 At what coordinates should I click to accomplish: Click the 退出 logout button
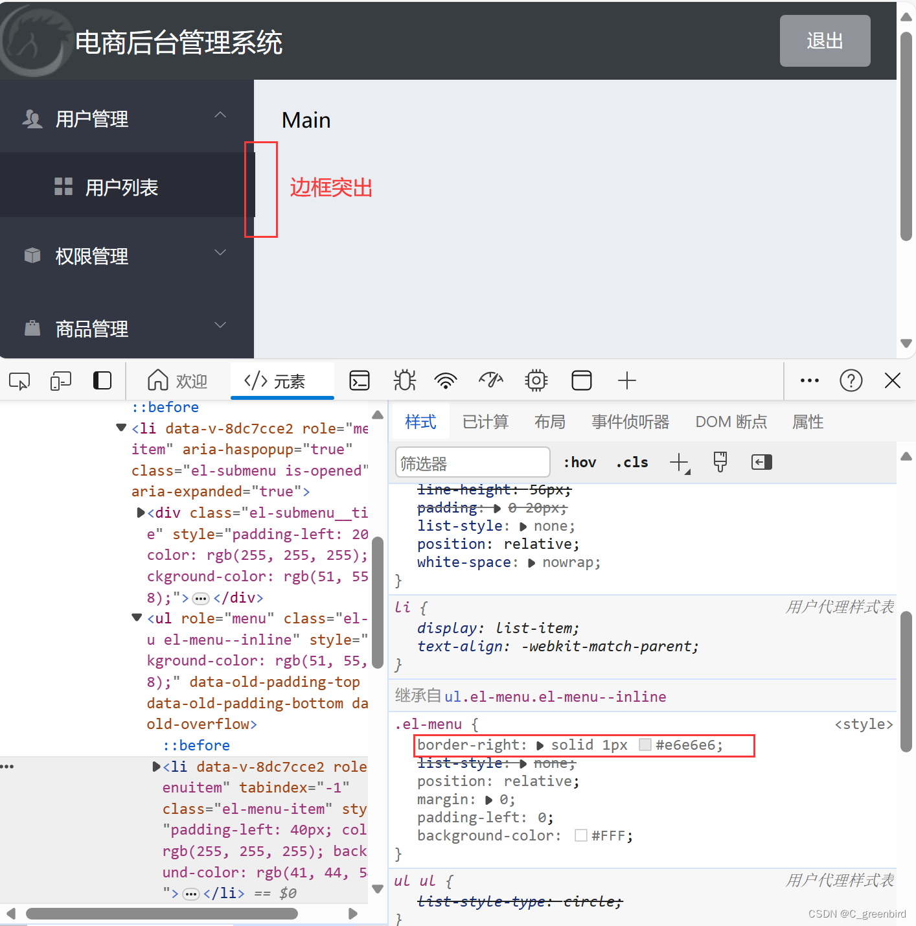[x=825, y=41]
